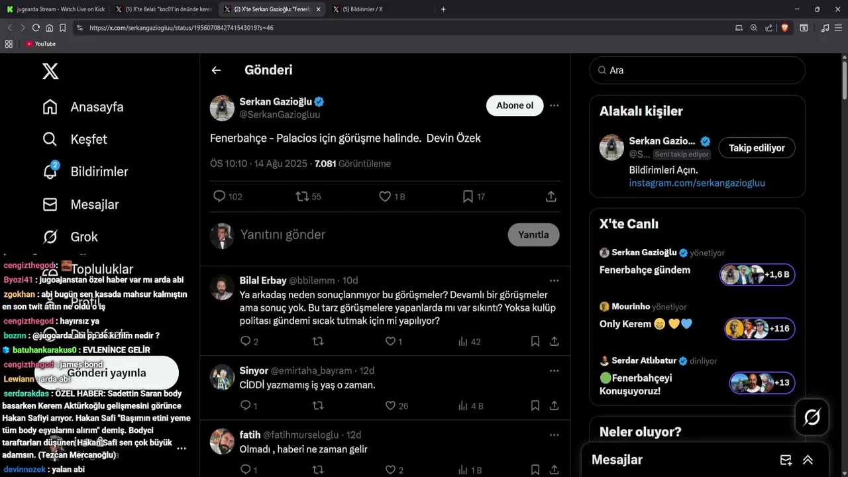Click the Yanıtla reply button
The image size is (848, 477).
point(533,235)
